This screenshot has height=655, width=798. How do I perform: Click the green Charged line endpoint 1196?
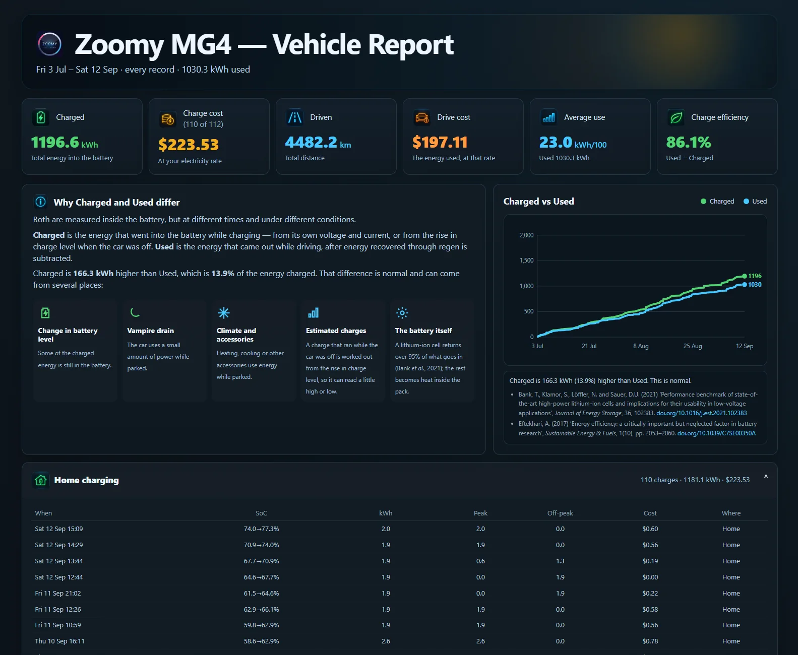(x=745, y=276)
